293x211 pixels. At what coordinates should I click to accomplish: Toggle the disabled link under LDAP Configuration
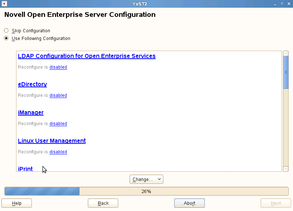pyautogui.click(x=58, y=67)
